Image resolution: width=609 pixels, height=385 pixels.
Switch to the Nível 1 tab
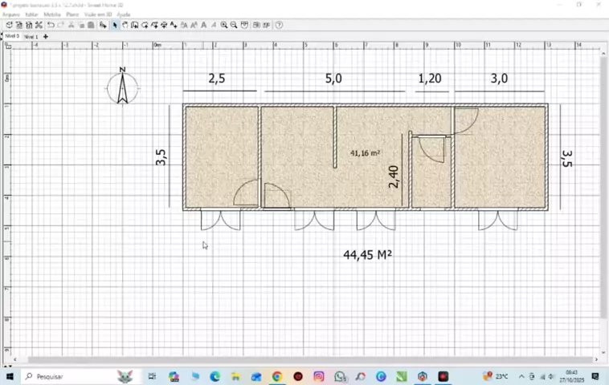31,37
